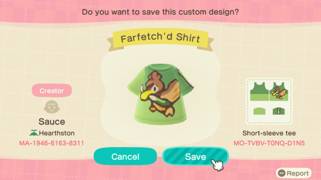The height and width of the screenshot is (180, 321).
Task: Click the pink Creator label
Action: (x=52, y=90)
